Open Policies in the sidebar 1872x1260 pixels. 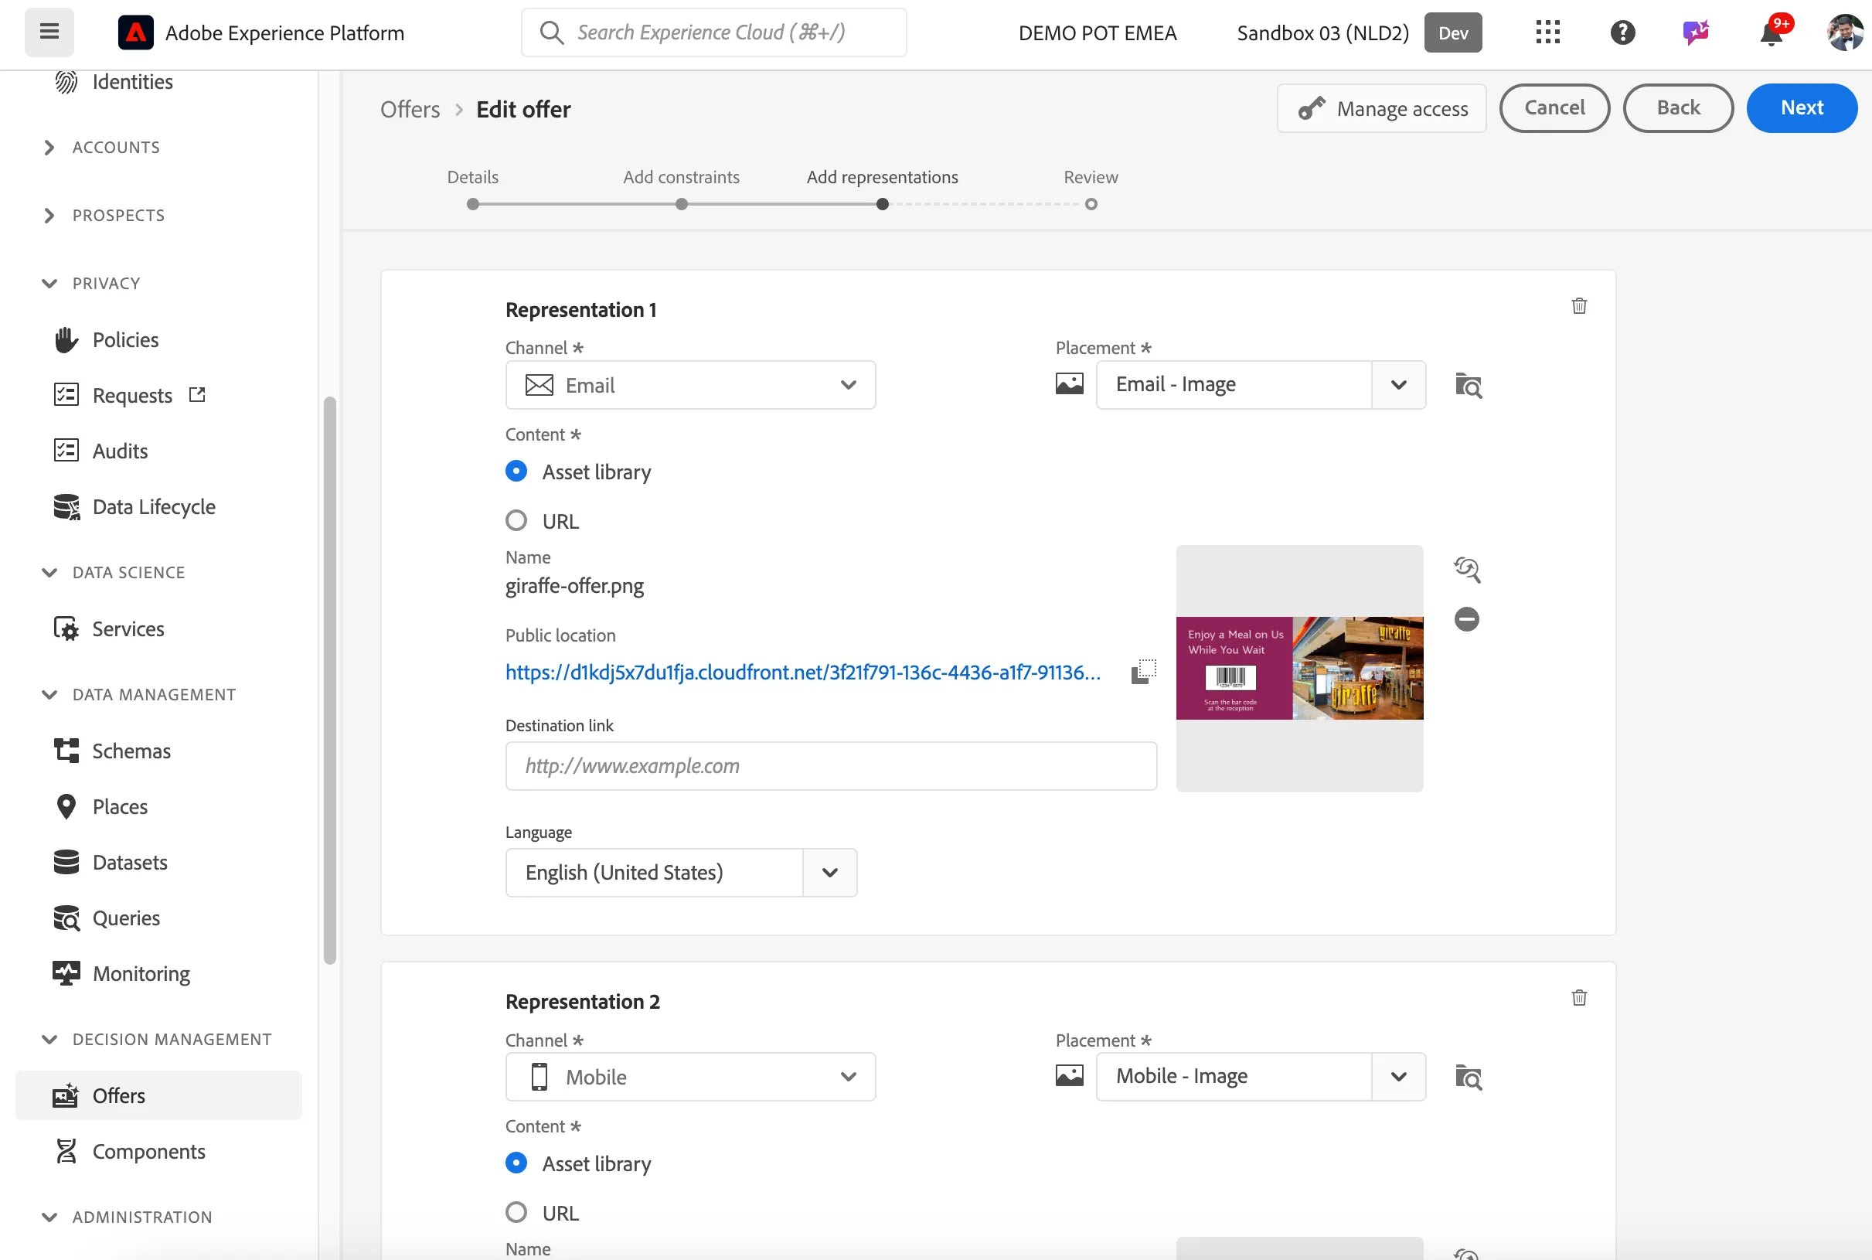(x=125, y=340)
